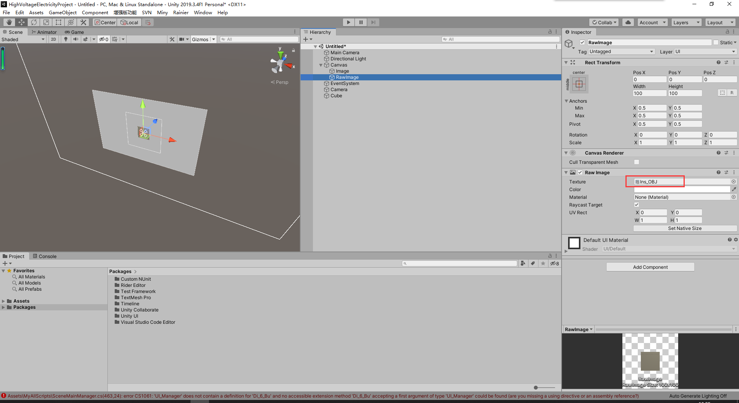739x403 pixels.
Task: Click the Add Component button
Action: pyautogui.click(x=650, y=266)
